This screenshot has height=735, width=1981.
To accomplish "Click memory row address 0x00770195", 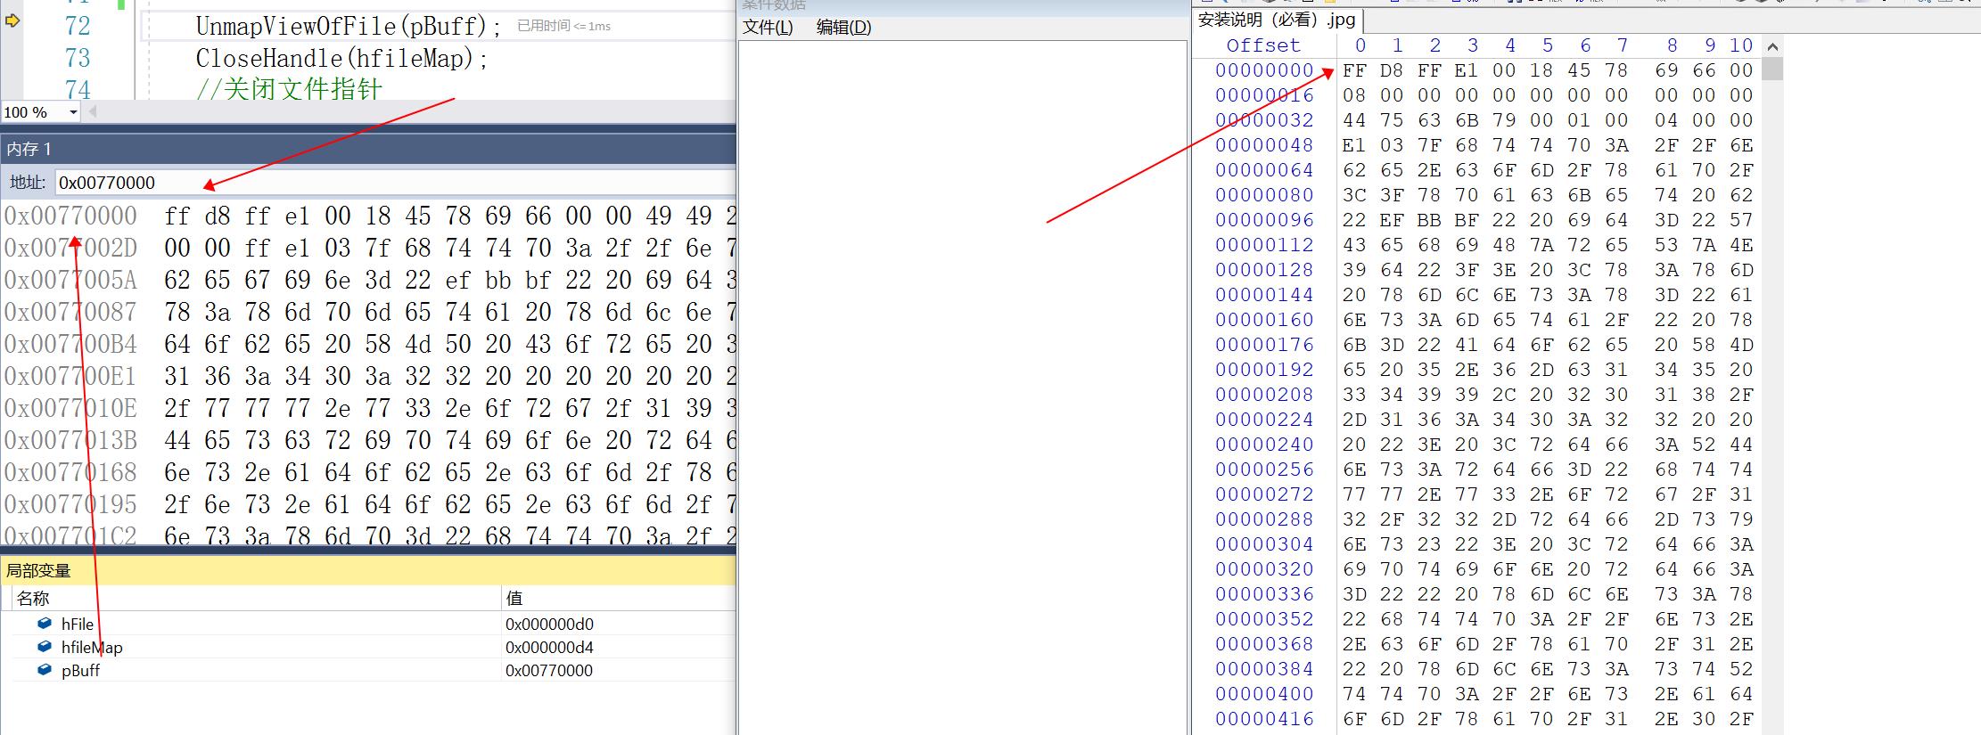I will point(70,504).
